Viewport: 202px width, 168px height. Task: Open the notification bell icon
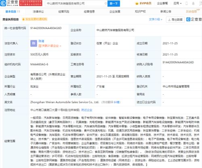pos(193,3)
